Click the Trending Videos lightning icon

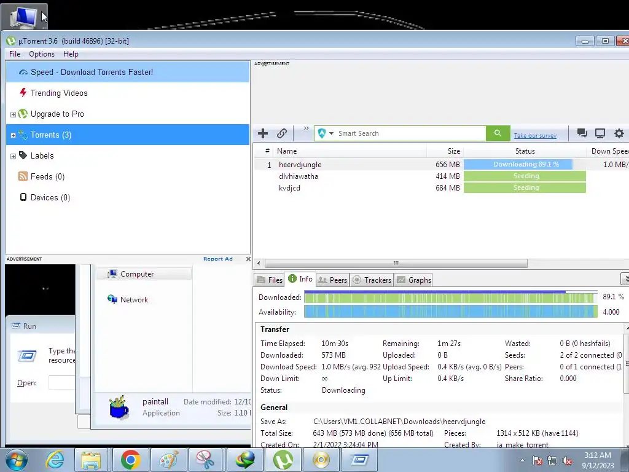[23, 93]
